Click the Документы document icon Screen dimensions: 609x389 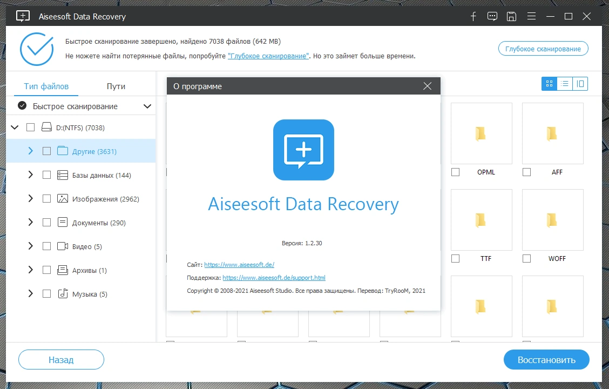point(63,222)
